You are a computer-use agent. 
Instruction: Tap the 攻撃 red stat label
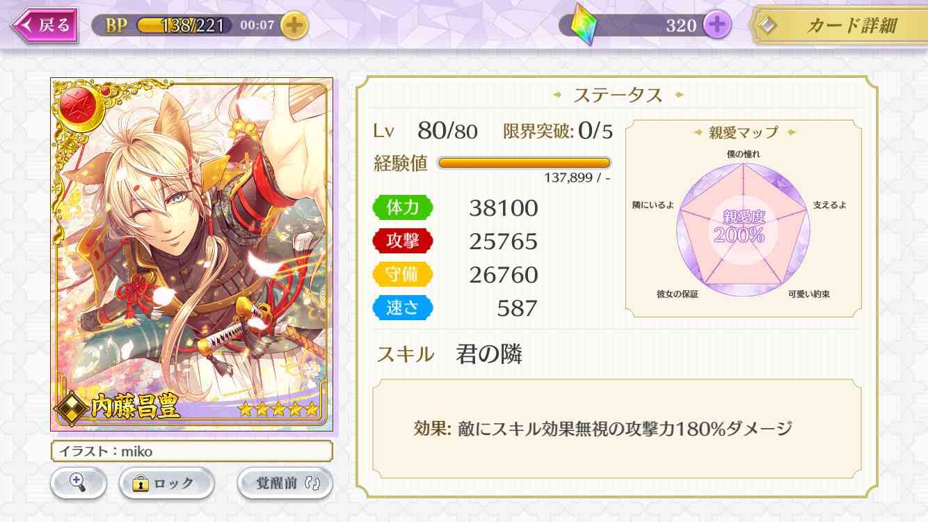click(402, 241)
